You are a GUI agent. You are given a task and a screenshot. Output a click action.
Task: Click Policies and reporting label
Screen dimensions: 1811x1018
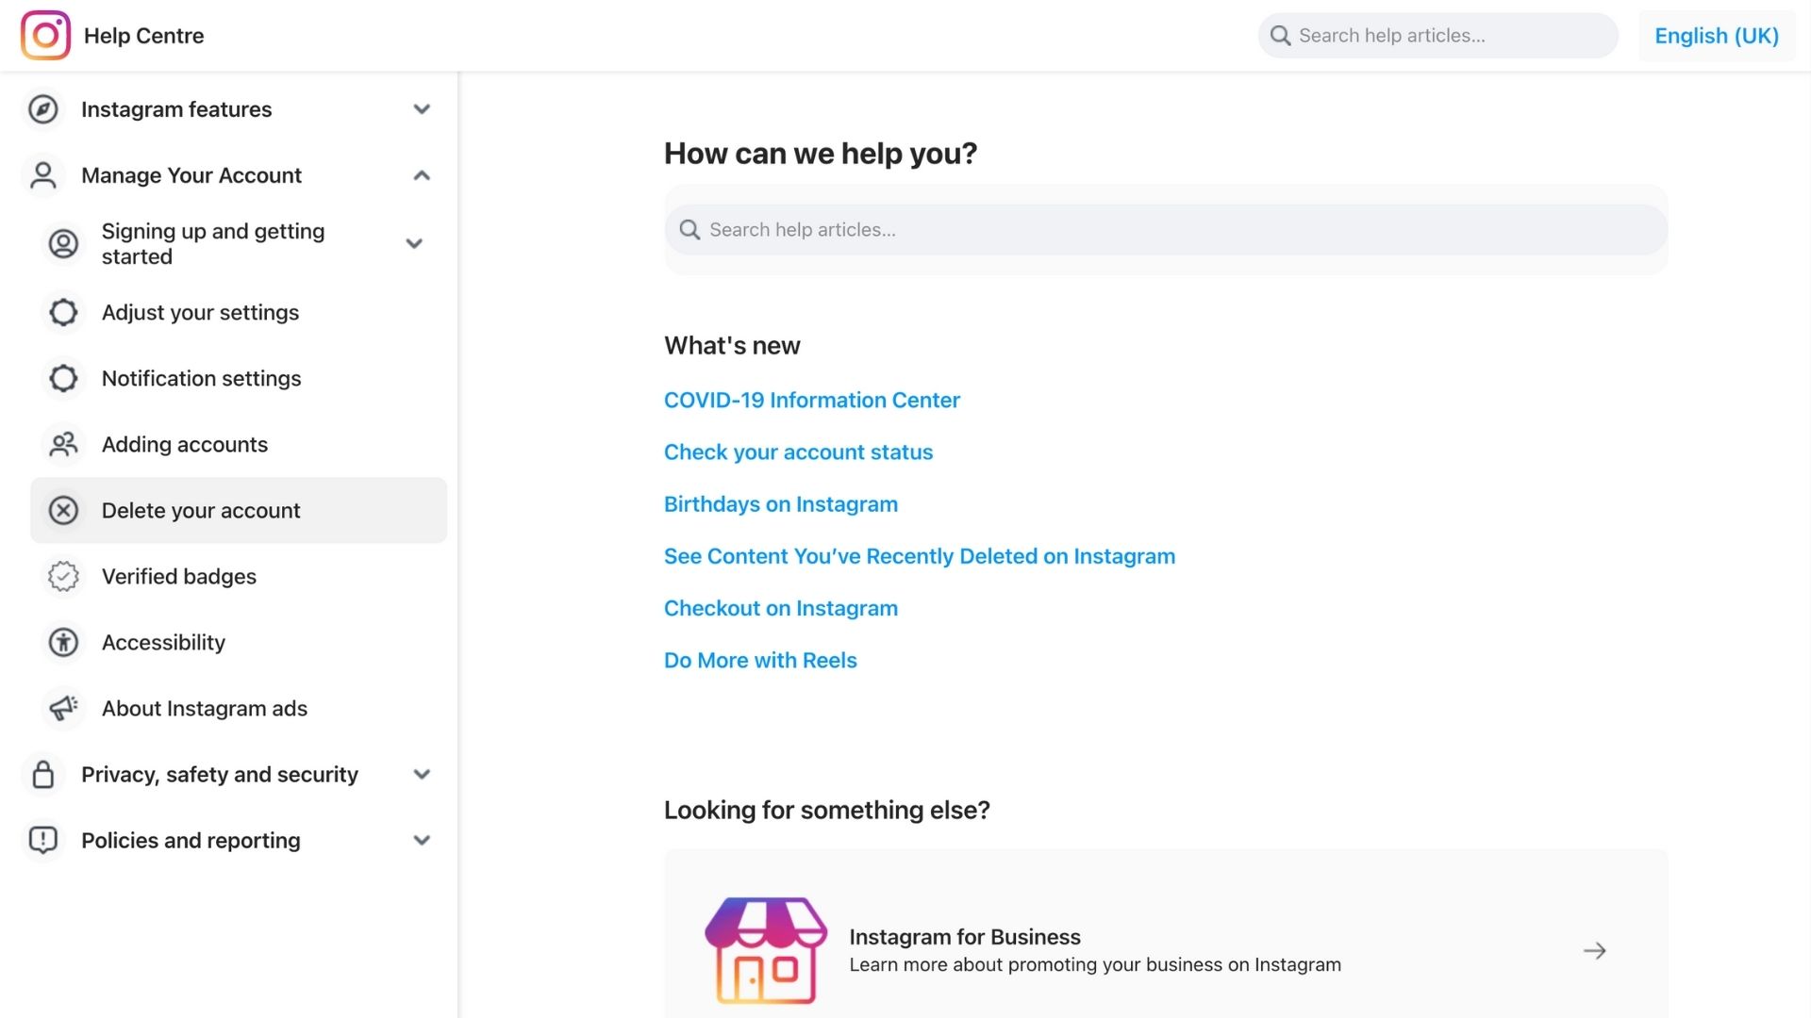(x=191, y=840)
